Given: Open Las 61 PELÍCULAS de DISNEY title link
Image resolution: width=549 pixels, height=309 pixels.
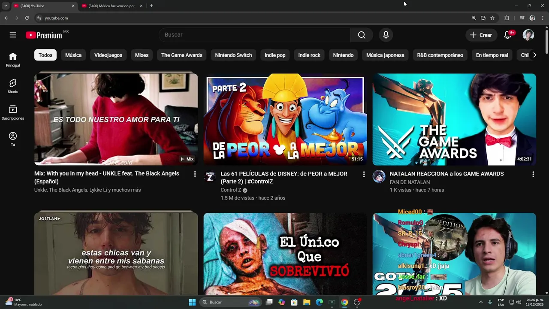Looking at the screenshot, I should click(284, 178).
